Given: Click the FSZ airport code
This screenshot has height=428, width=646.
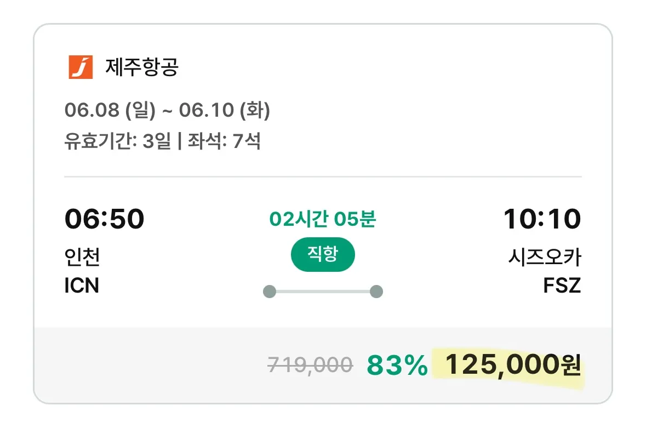Looking at the screenshot, I should (x=562, y=286).
